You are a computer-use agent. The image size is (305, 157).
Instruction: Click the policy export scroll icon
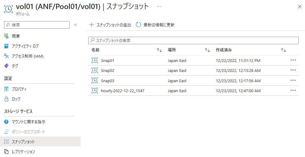[x=7, y=132]
